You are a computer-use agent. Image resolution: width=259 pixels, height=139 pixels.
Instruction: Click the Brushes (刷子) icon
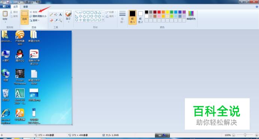click(x=68, y=13)
